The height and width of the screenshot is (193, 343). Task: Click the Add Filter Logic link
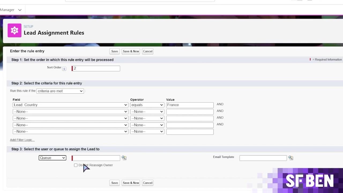(x=22, y=140)
